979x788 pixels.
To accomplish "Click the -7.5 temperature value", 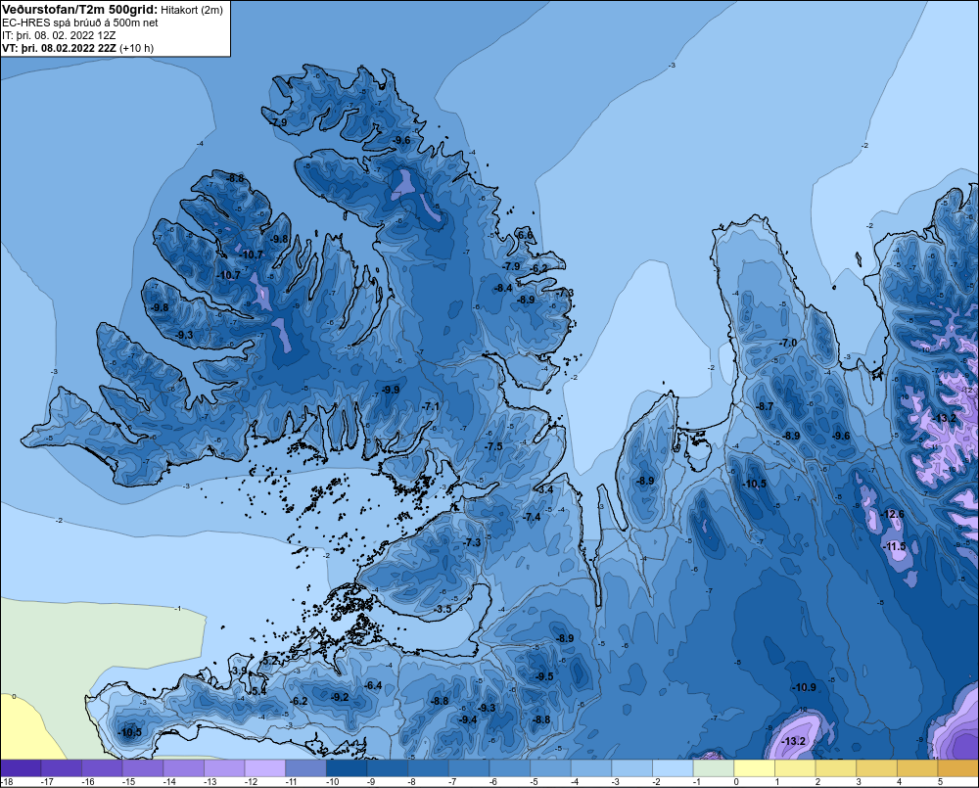I will 493,446.
